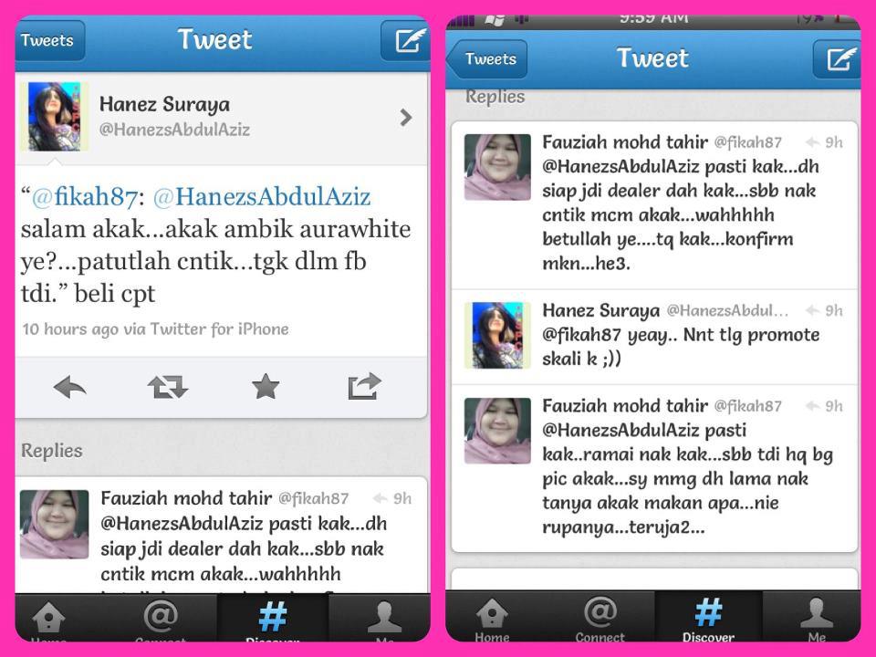
Task: Open the Connect @ tab in right screen
Action: [x=600, y=619]
